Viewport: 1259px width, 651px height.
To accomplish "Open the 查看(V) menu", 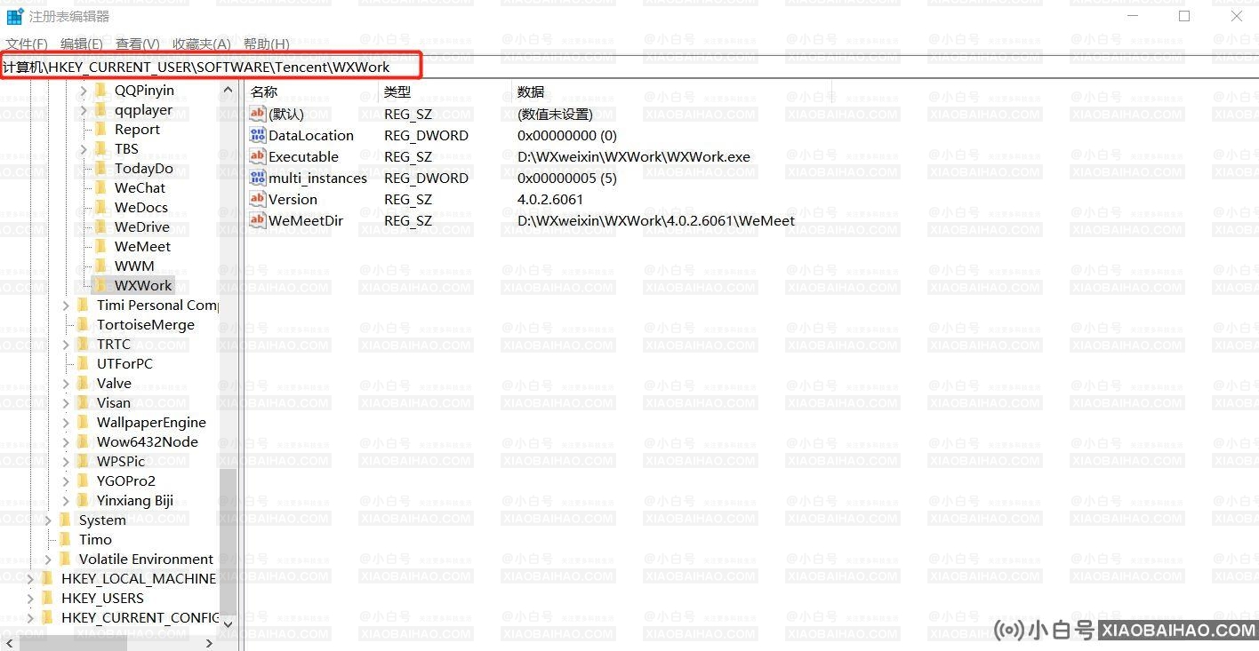I will click(138, 44).
